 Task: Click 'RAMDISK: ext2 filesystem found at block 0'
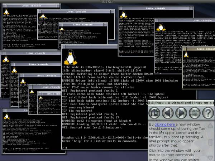pos(96,121)
